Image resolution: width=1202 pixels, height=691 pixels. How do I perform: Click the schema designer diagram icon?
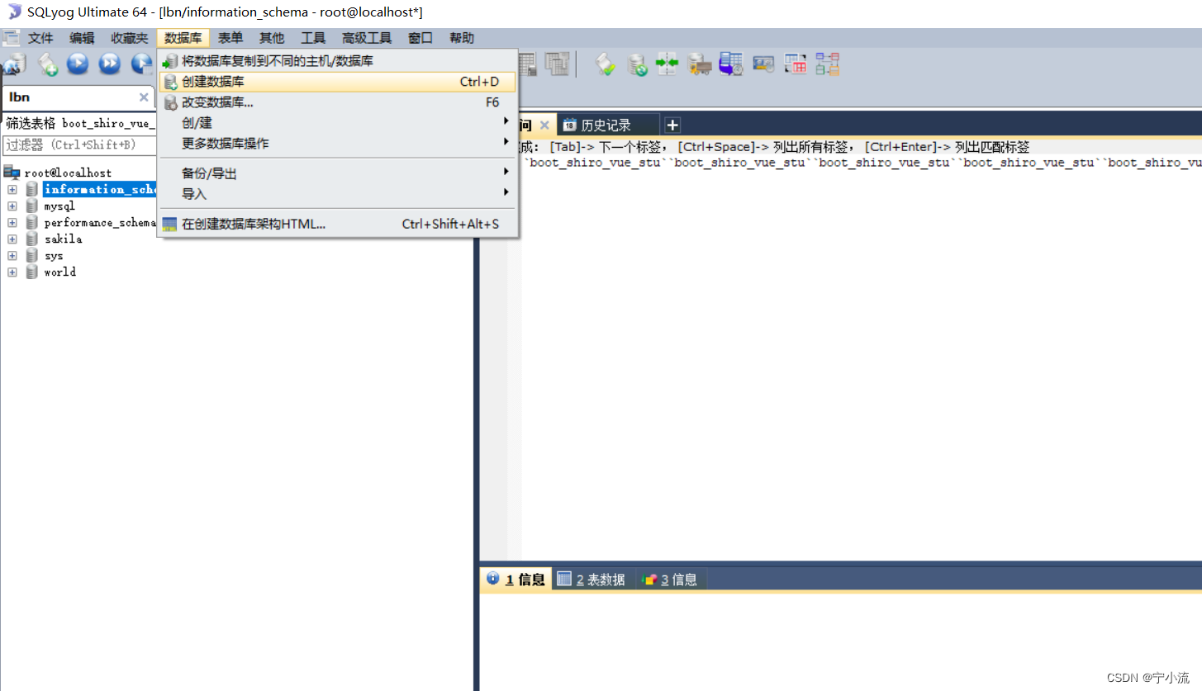tap(827, 64)
